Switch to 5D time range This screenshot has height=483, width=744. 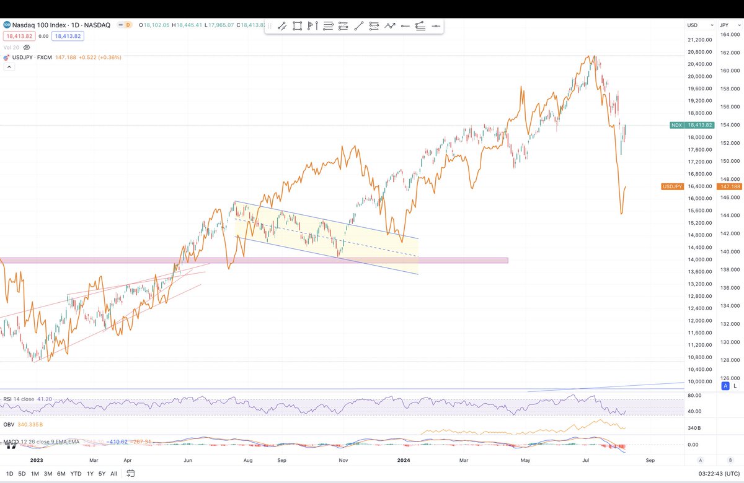coord(22,474)
